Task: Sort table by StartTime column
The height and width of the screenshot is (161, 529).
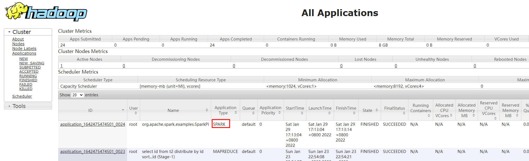Action: [295, 110]
